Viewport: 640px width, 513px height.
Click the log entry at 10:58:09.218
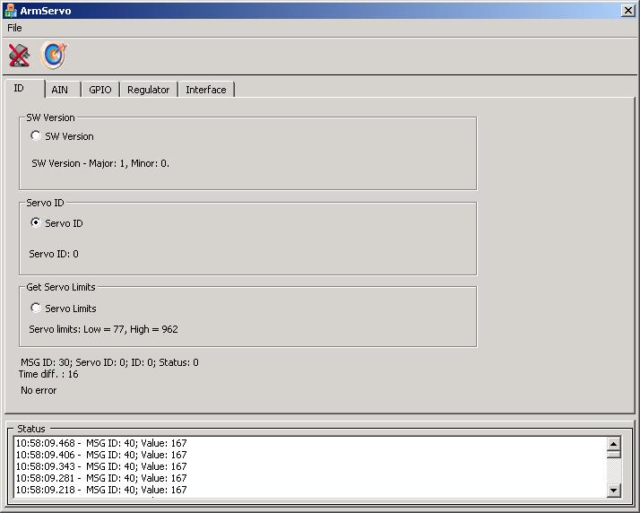coord(101,490)
